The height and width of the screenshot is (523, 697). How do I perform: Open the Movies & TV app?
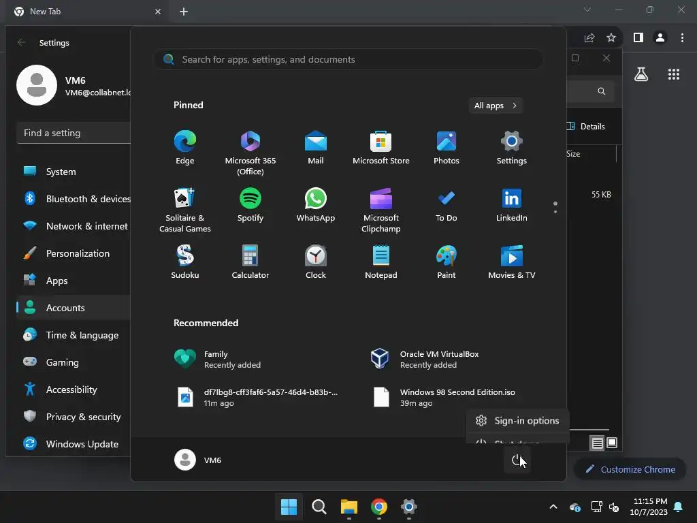pyautogui.click(x=512, y=262)
